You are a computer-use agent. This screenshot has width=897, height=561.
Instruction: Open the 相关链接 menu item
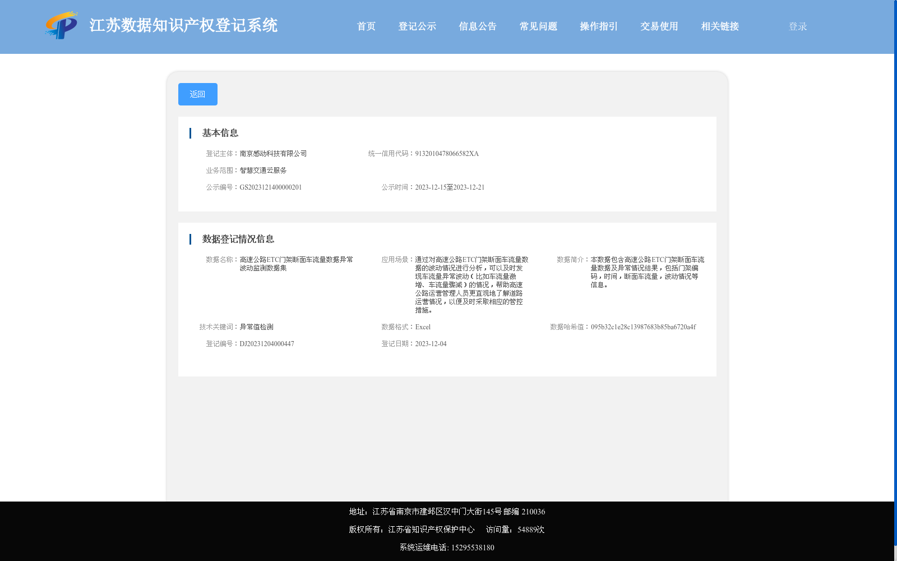click(720, 26)
